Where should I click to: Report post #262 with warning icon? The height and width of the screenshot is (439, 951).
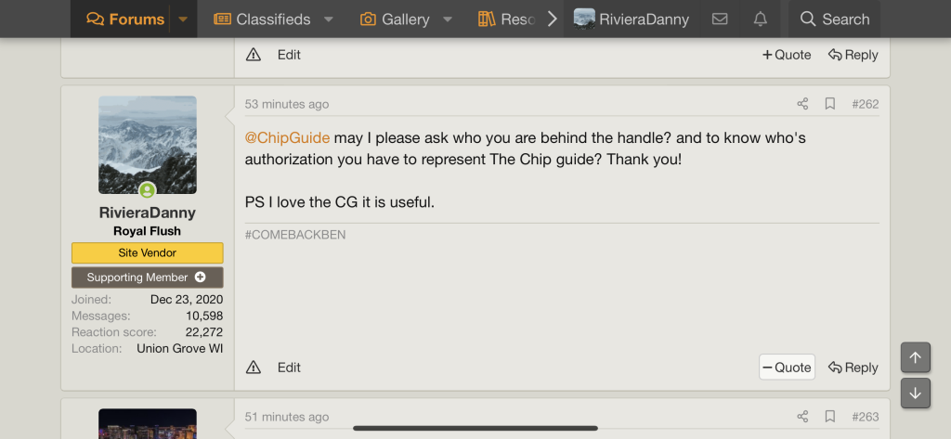(254, 368)
